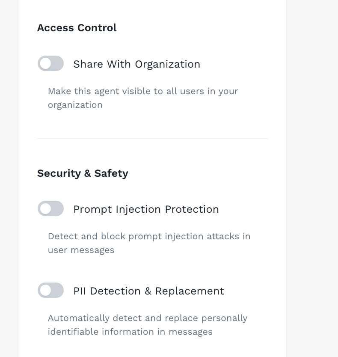
Task: Click the prompt injection description text
Action: click(x=149, y=243)
